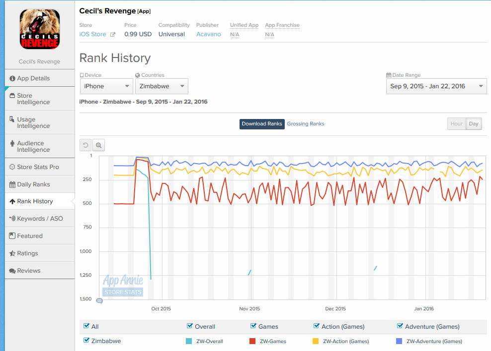
Task: Click the chart reset zoom icon
Action: pyautogui.click(x=85, y=145)
